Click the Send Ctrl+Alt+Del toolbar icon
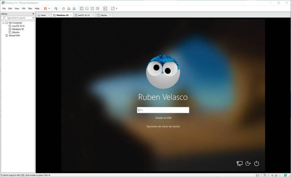This screenshot has width=291, height=177. [x=56, y=8]
